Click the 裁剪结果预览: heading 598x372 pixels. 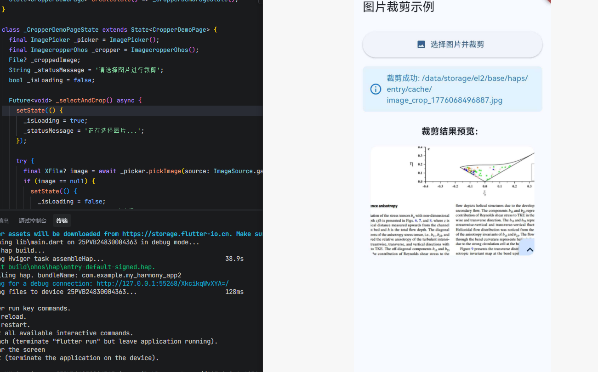pyautogui.click(x=450, y=131)
